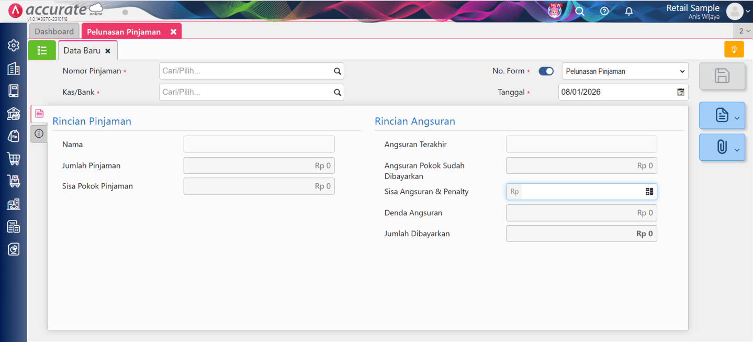Click the Retail Sample company name

693,8
